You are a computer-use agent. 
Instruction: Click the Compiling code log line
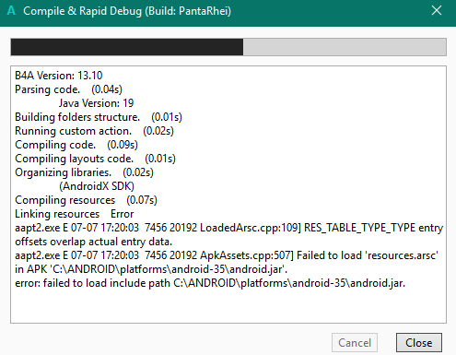point(76,145)
